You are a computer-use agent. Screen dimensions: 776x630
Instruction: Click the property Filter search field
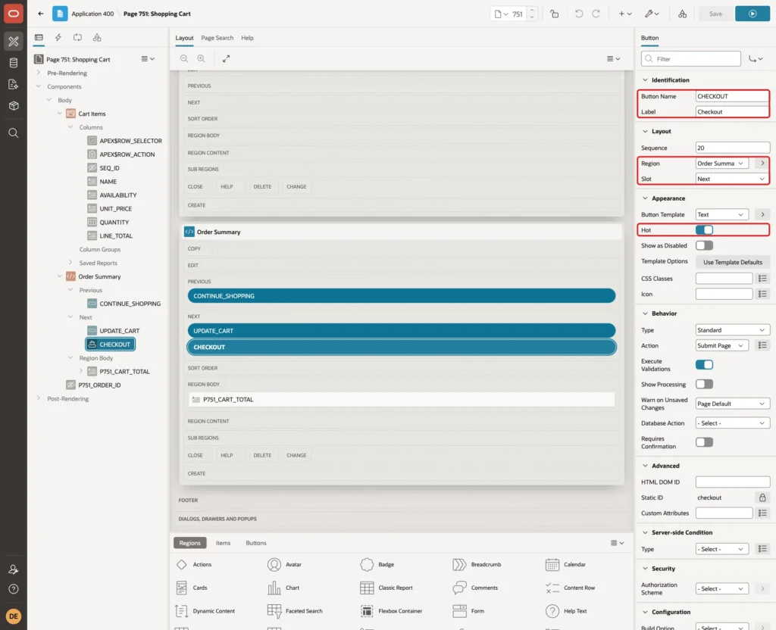click(x=691, y=59)
